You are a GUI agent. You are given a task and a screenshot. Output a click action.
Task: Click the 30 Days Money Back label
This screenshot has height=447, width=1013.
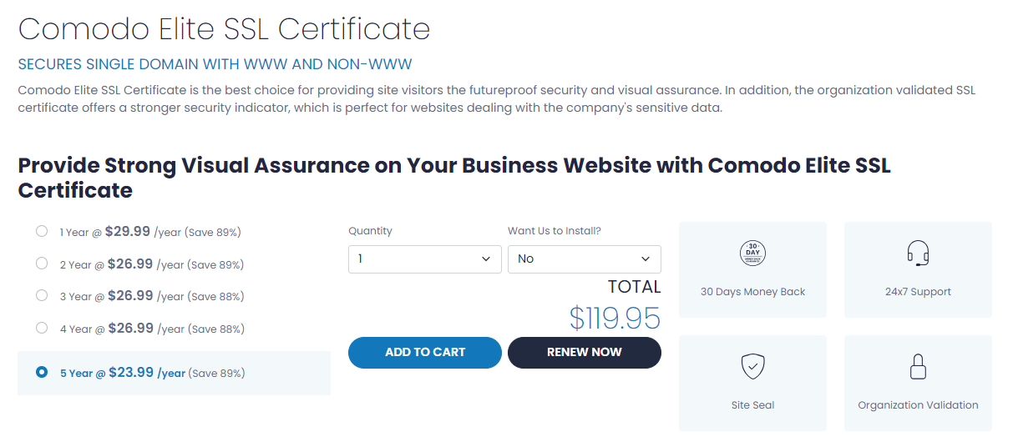tap(752, 292)
